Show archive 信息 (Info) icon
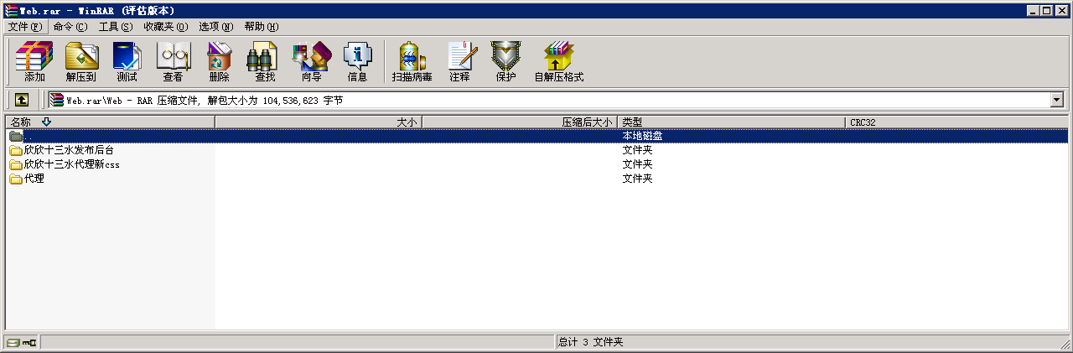This screenshot has height=353, width=1073. tap(357, 62)
